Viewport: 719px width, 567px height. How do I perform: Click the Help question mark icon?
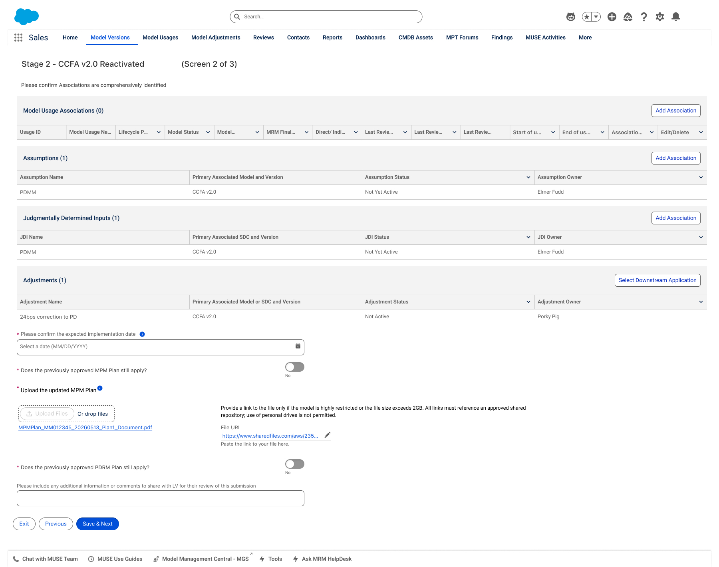pyautogui.click(x=644, y=17)
